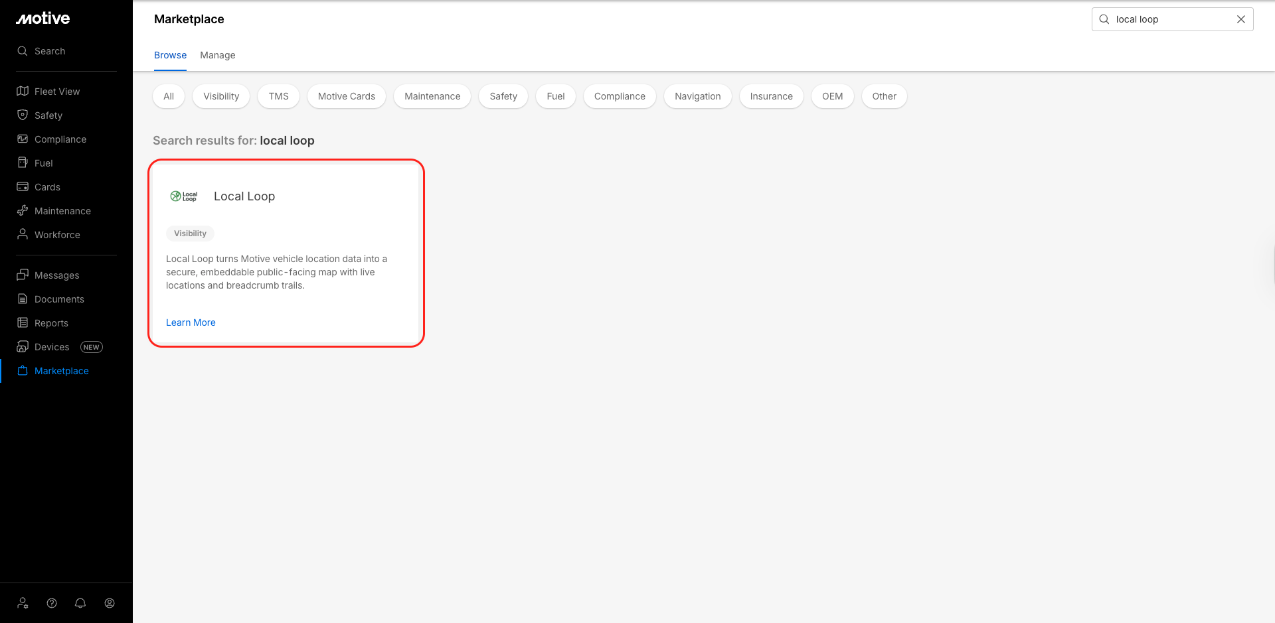Go to Fleet View label in sidebar
Viewport: 1275px width, 623px height.
pos(57,92)
